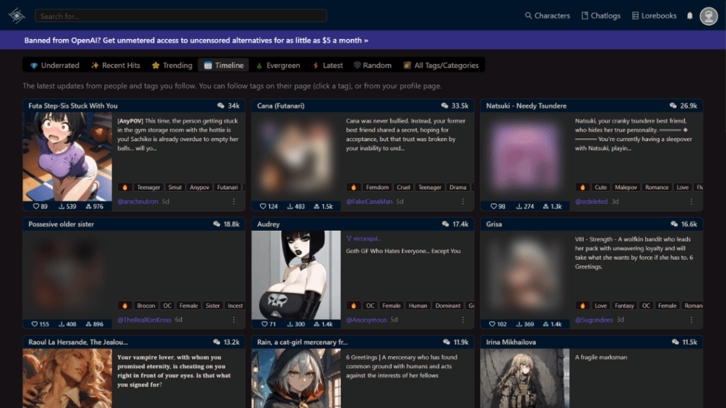This screenshot has height=408, width=726.
Task: Click the purple uncensored alternatives banner link
Action: click(196, 40)
